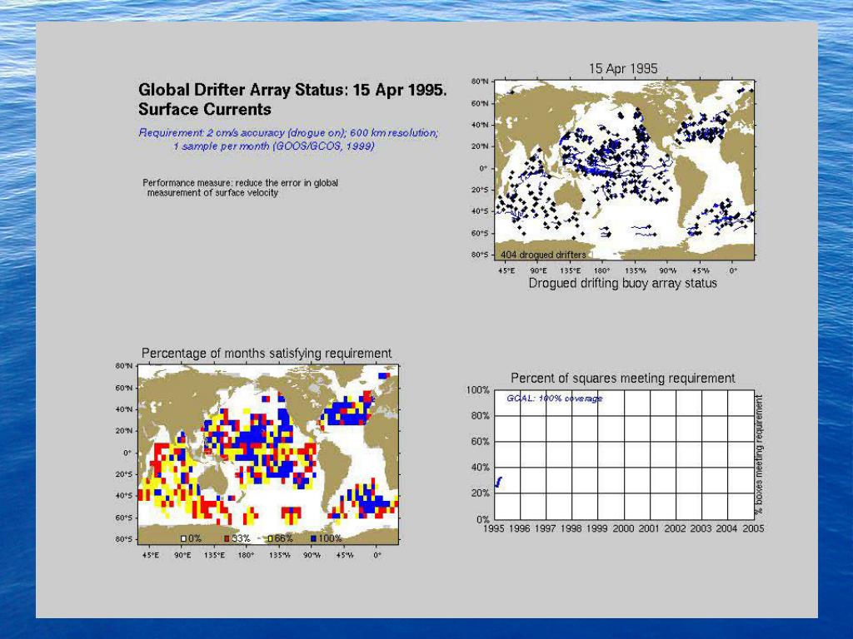
Task: Pick the blue 100% legend swatch
Action: tap(313, 538)
